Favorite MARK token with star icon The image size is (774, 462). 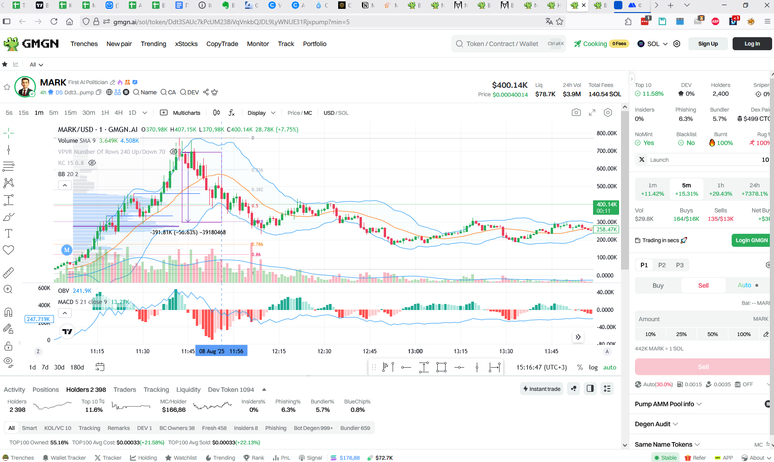click(x=7, y=87)
